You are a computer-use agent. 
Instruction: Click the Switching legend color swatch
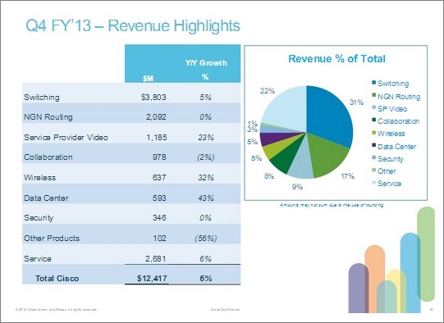point(373,83)
